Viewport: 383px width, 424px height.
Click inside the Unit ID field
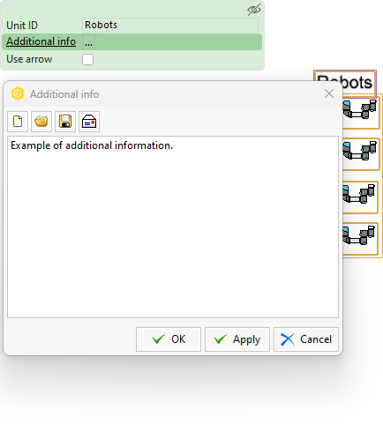(x=170, y=25)
